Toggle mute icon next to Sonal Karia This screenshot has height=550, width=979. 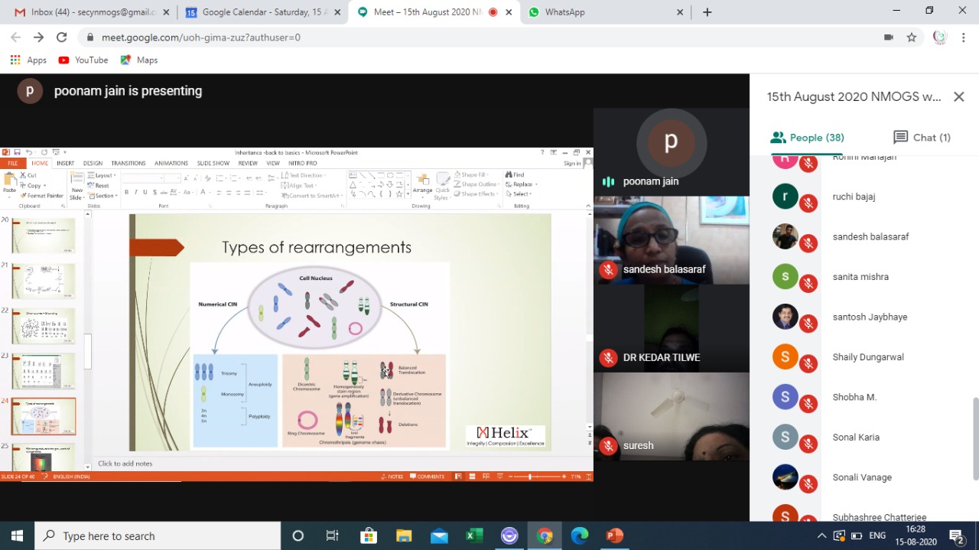808,444
